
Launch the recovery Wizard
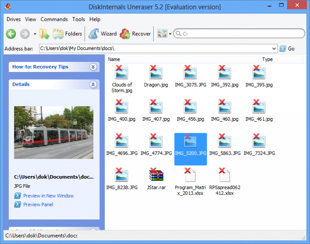[102, 34]
